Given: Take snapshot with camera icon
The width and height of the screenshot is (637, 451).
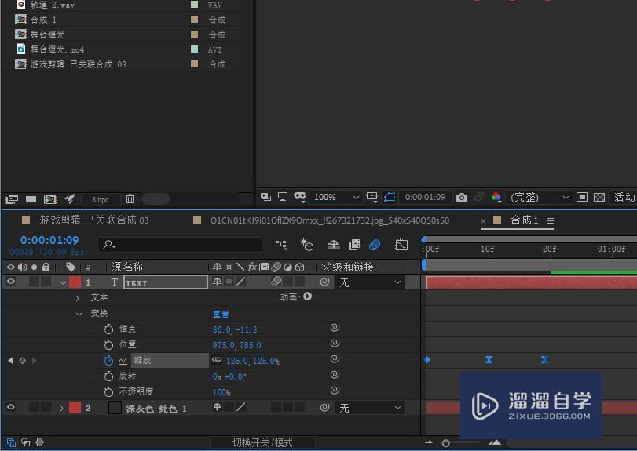Looking at the screenshot, I should pyautogui.click(x=462, y=197).
